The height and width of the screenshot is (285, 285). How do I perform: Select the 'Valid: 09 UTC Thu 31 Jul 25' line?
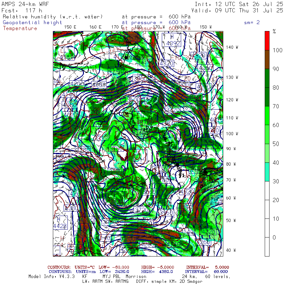[x=237, y=10]
